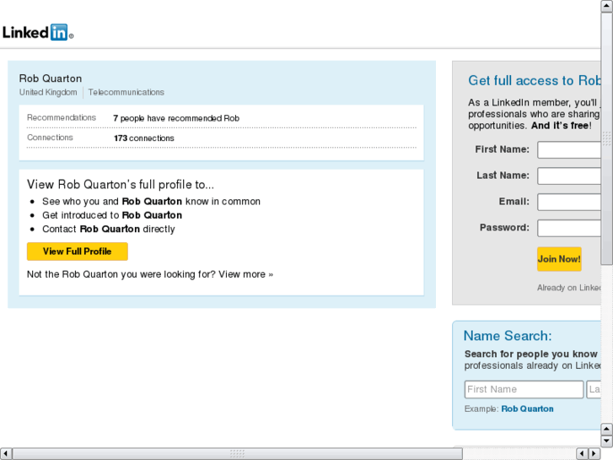This screenshot has height=460, width=613.
Task: Click the United Kingdom location text
Action: click(48, 92)
